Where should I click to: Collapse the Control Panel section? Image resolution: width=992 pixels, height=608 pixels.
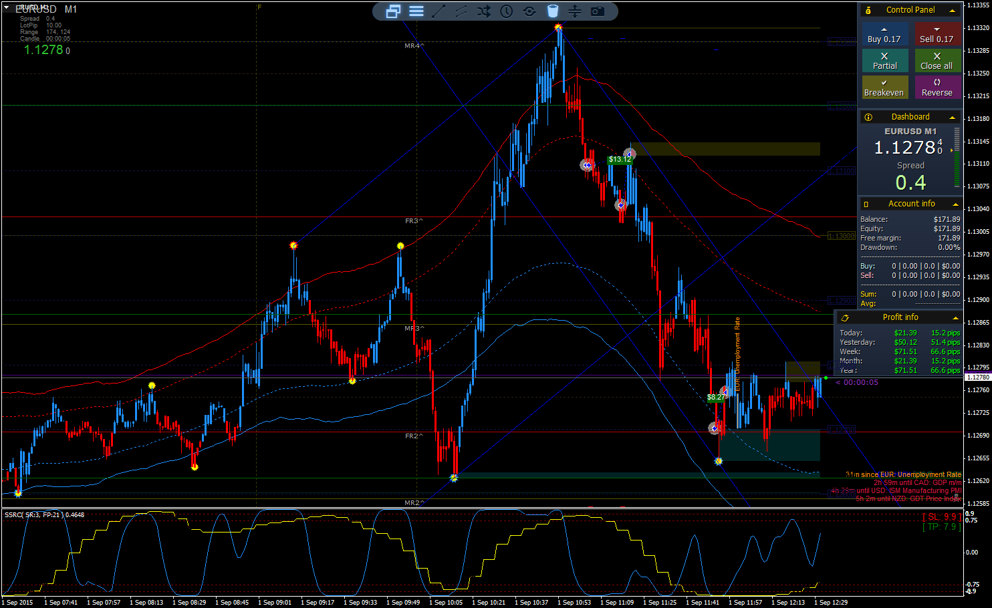tap(953, 10)
